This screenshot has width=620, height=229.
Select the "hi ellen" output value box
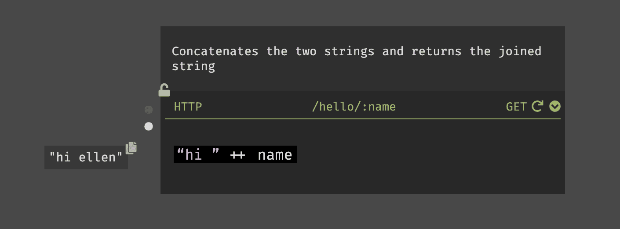(86, 157)
